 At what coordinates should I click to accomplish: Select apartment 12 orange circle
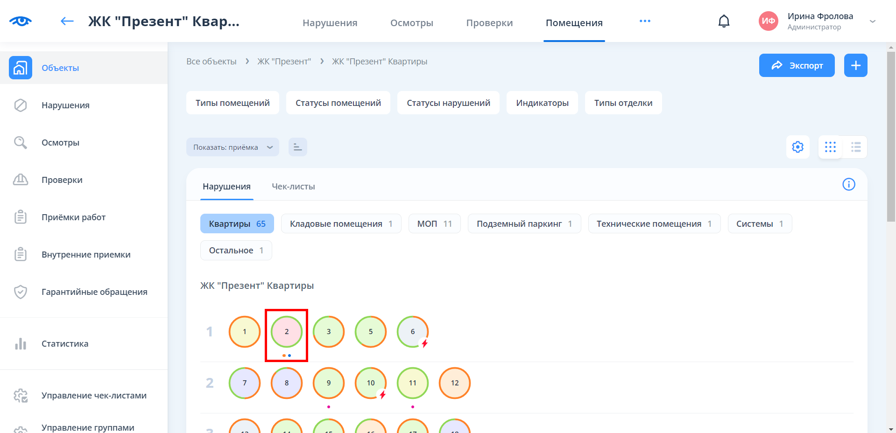(454, 383)
